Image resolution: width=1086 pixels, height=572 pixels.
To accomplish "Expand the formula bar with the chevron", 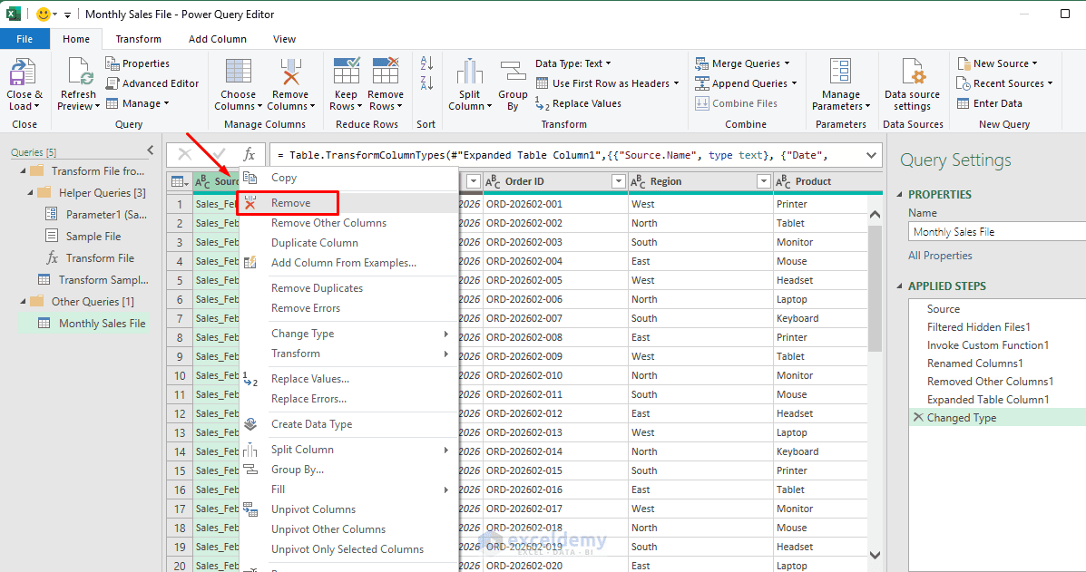I will tap(871, 155).
